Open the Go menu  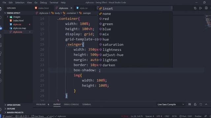[36, 3]
